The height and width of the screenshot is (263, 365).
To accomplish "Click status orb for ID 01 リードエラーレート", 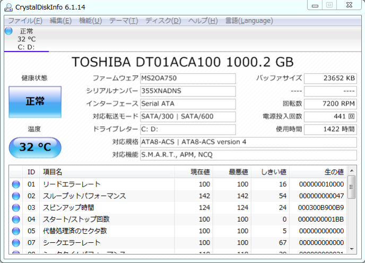I will [16, 185].
